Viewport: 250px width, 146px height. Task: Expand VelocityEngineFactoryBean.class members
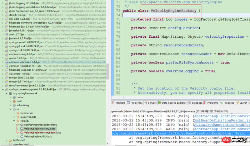pyautogui.click(x=18, y=133)
